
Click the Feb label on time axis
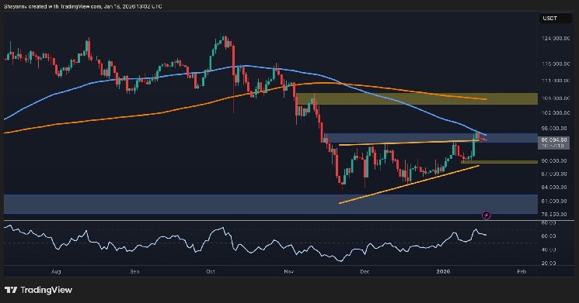point(521,272)
